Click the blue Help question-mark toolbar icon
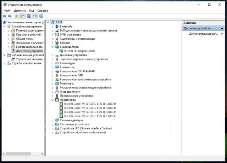227x163 pixels. click(x=29, y=16)
